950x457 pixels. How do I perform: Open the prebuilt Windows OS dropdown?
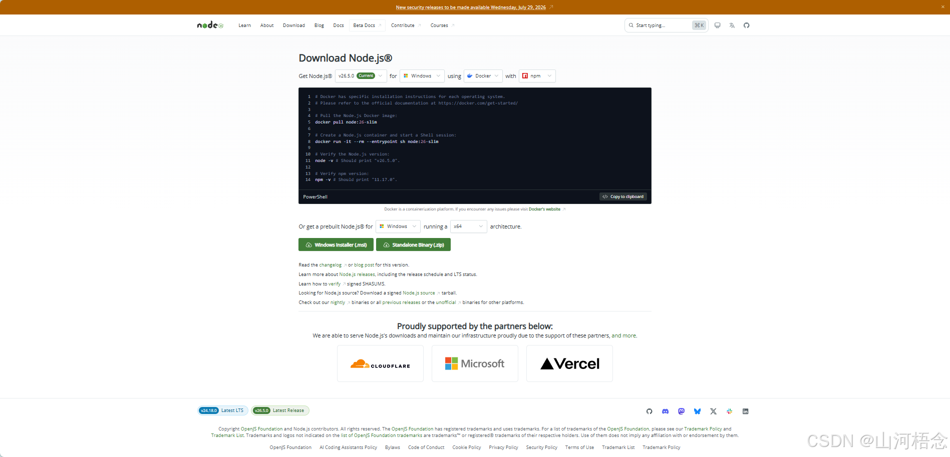(x=398, y=226)
